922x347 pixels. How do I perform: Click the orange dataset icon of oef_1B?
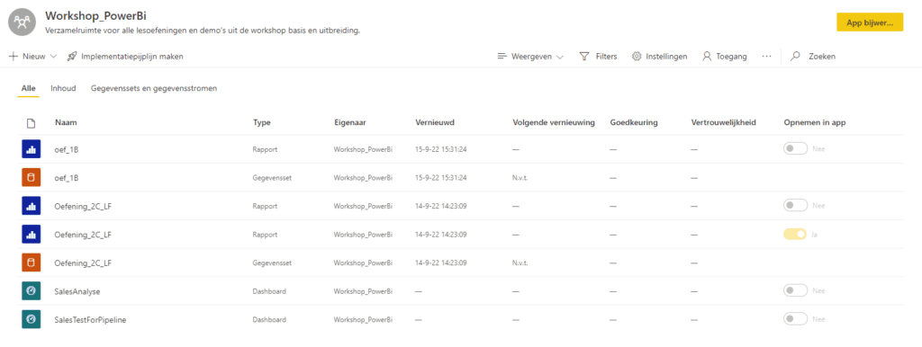tap(31, 177)
